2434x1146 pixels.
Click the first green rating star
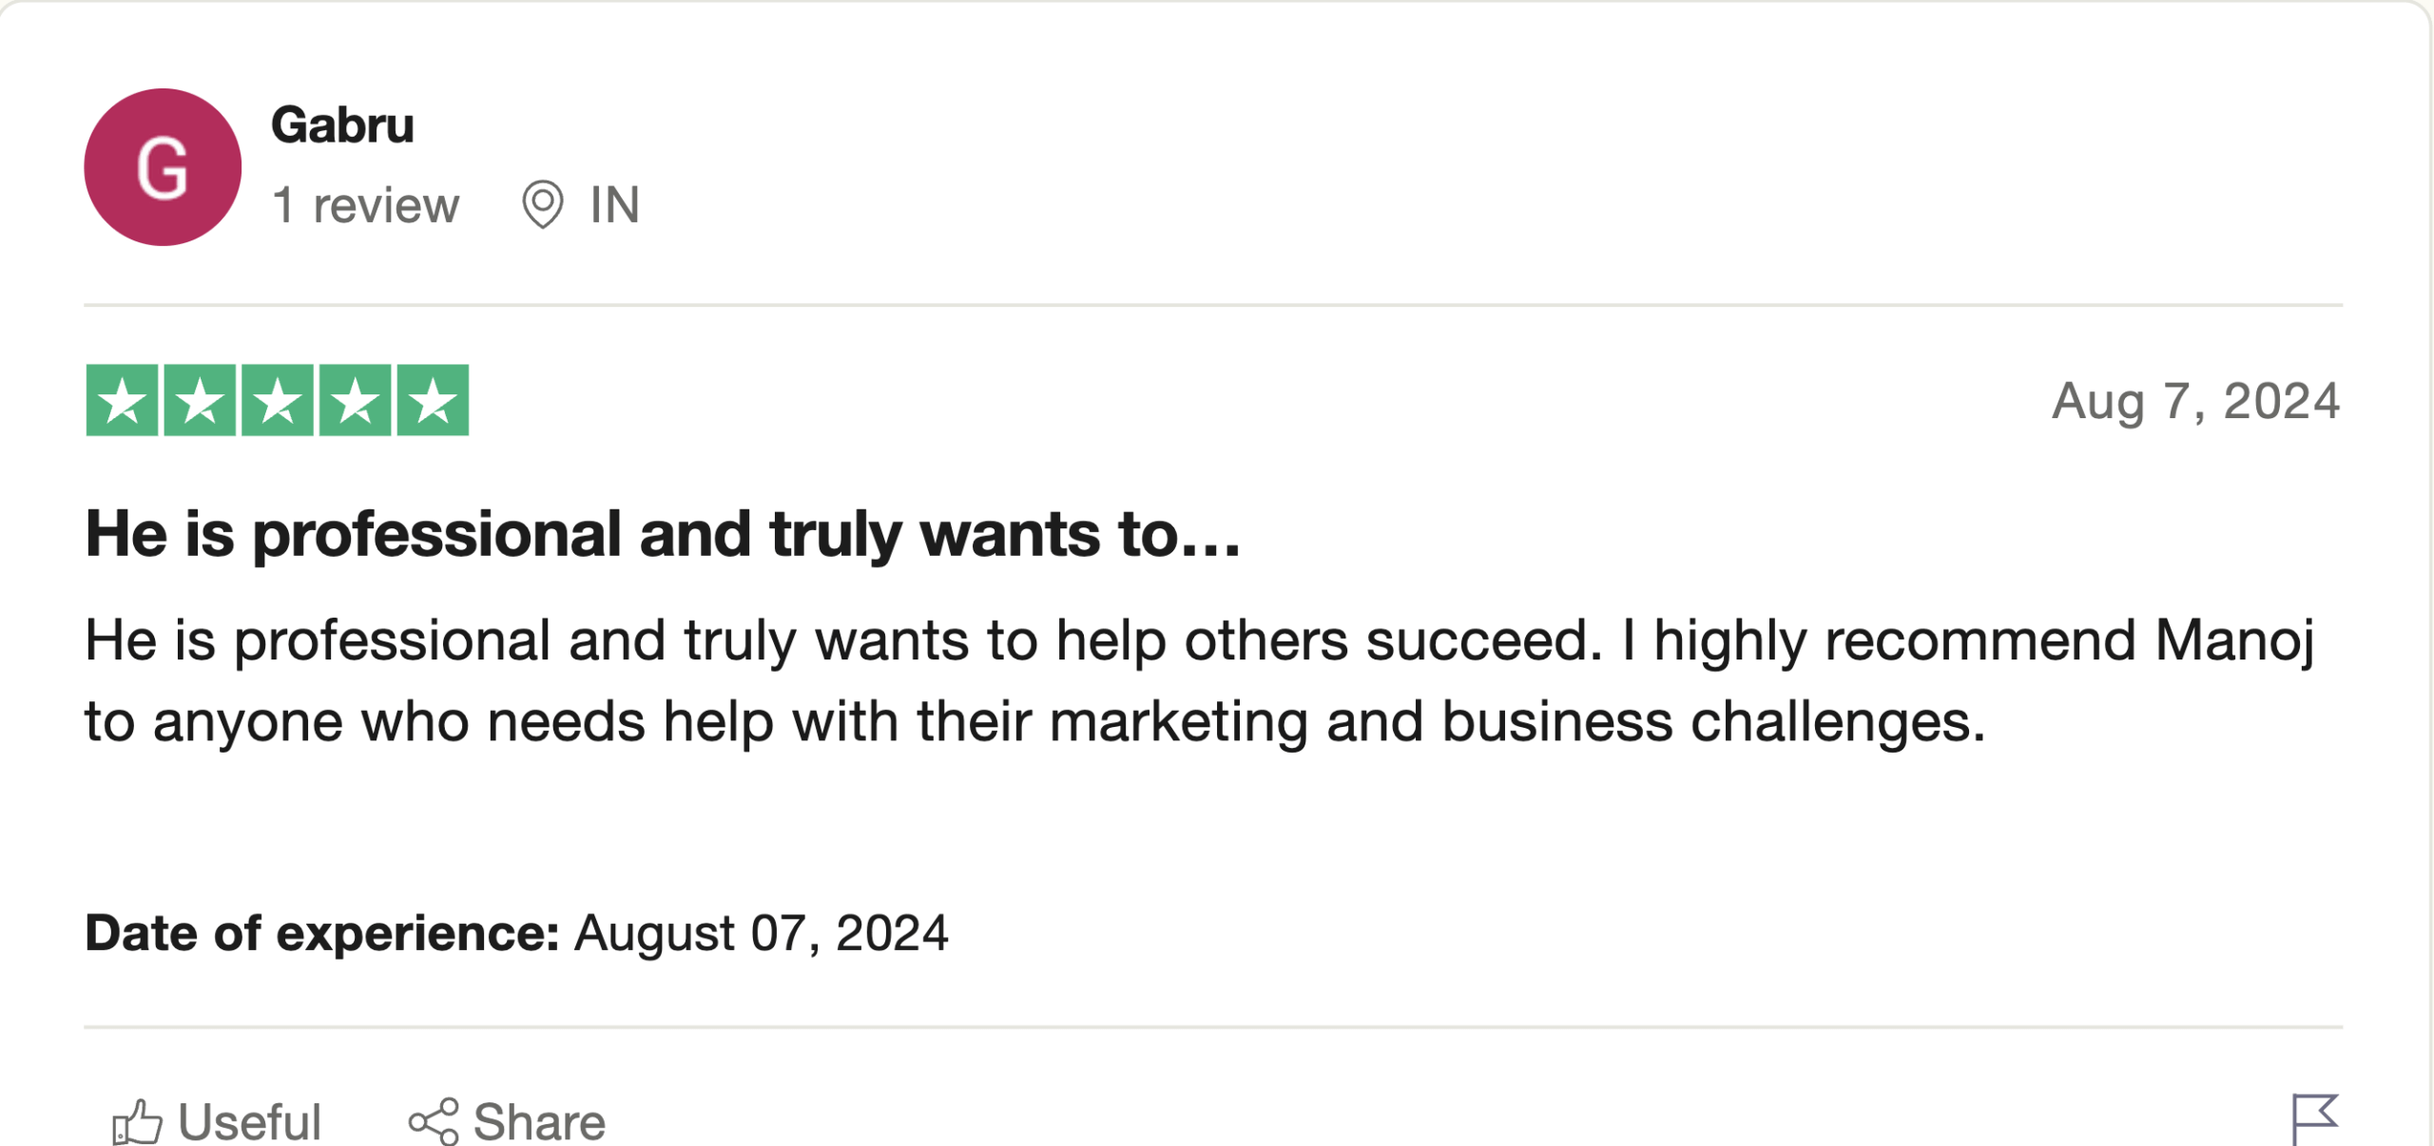click(123, 400)
